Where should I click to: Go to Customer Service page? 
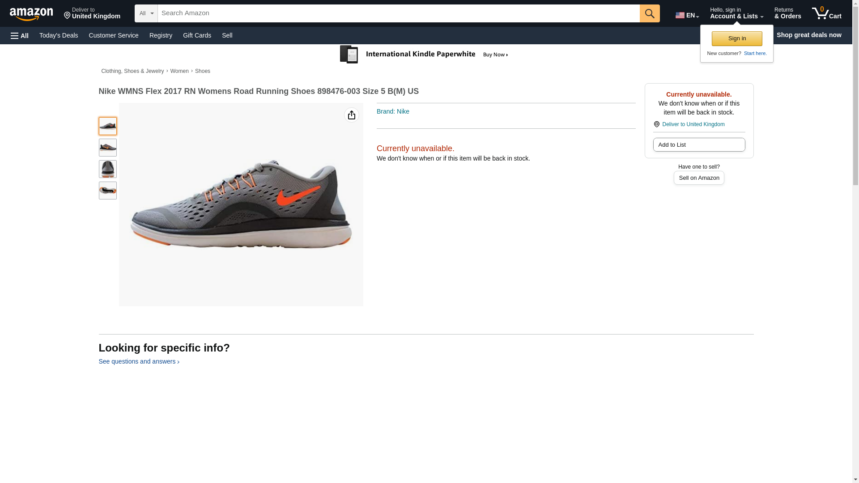click(x=114, y=35)
